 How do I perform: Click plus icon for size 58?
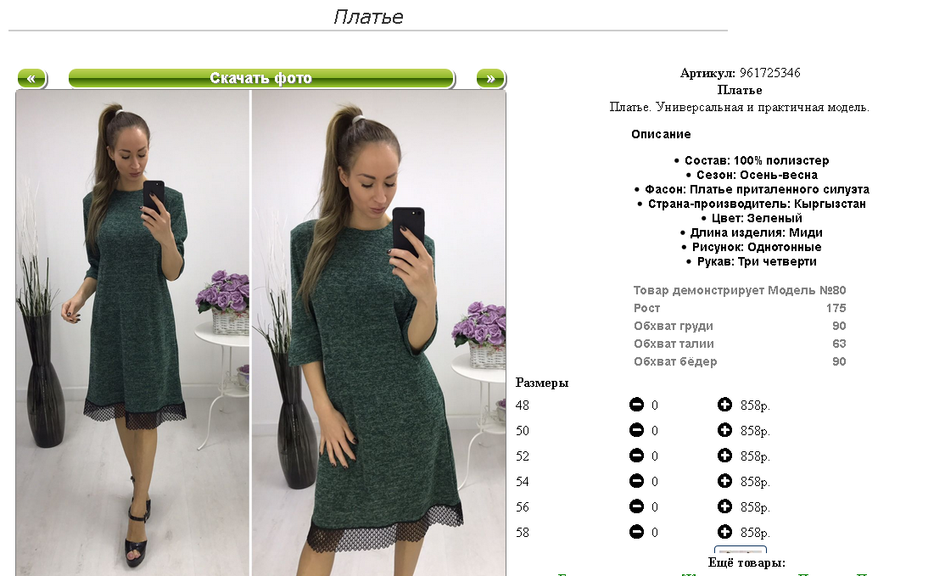(724, 531)
